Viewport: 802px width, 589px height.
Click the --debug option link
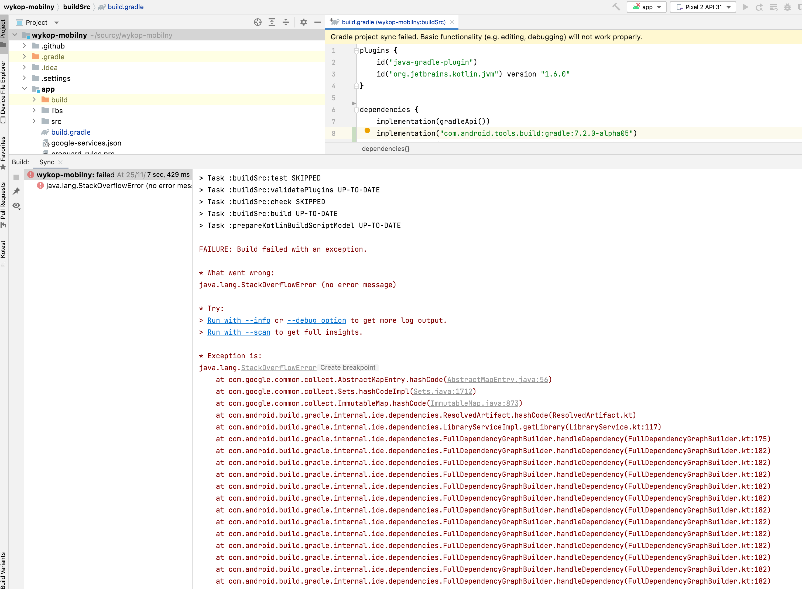(x=316, y=320)
